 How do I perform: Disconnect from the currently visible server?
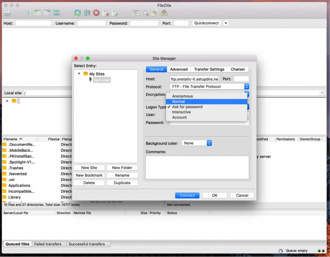tap(106, 13)
